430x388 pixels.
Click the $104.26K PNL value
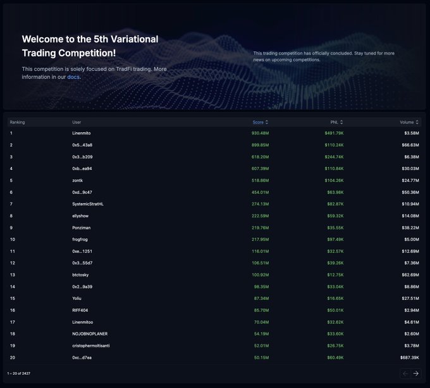pos(334,180)
